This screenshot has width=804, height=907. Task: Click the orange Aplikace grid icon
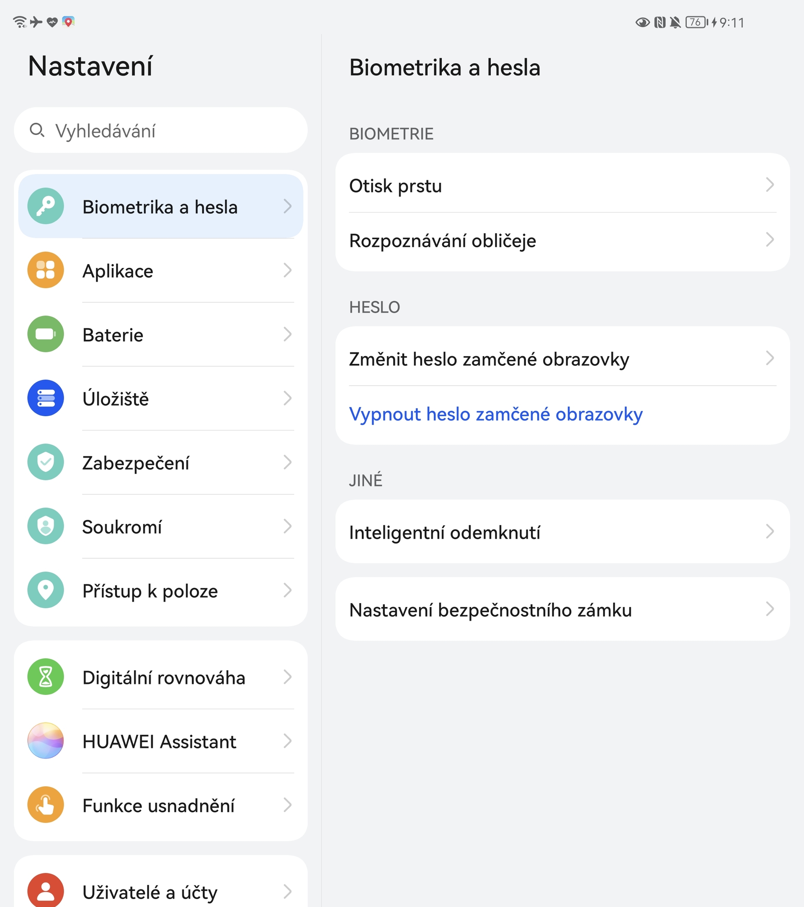45,270
